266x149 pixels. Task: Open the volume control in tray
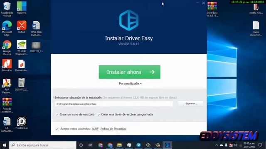pos(236,145)
